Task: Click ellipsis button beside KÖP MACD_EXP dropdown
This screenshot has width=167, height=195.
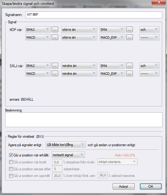Action: [130, 37]
